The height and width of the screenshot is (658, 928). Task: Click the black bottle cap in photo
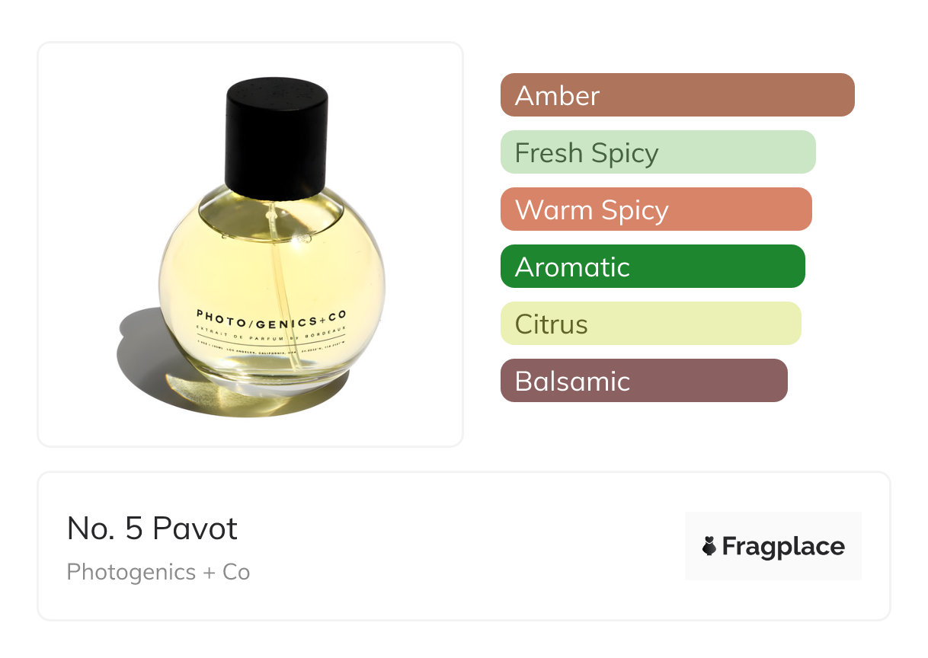tap(277, 138)
